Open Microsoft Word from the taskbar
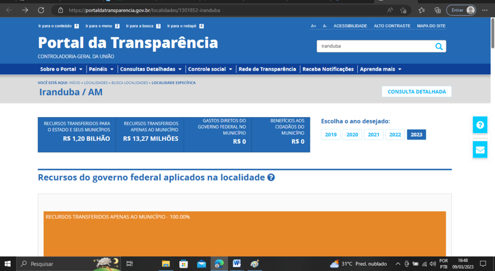The height and width of the screenshot is (271, 495). coord(237,264)
